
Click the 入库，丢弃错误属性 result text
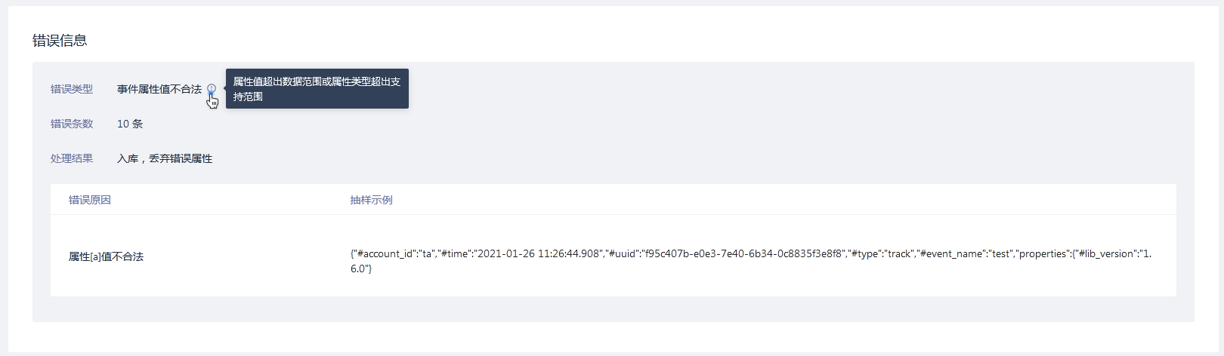(x=165, y=158)
